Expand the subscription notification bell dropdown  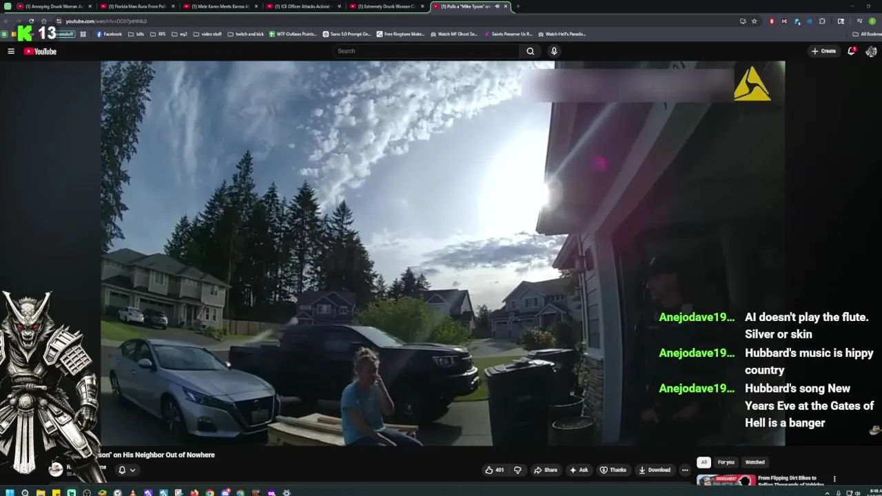click(x=127, y=470)
